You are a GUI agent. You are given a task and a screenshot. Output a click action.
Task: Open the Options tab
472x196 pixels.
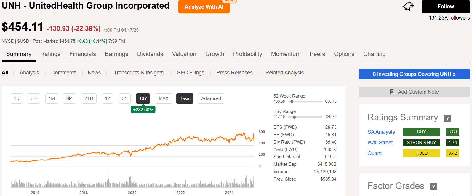344,54
